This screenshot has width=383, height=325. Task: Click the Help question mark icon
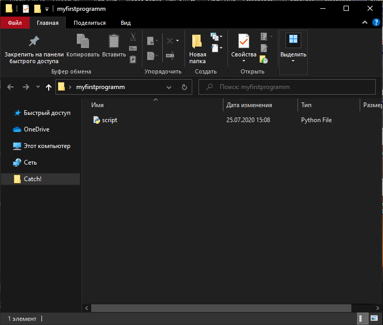[x=376, y=22]
